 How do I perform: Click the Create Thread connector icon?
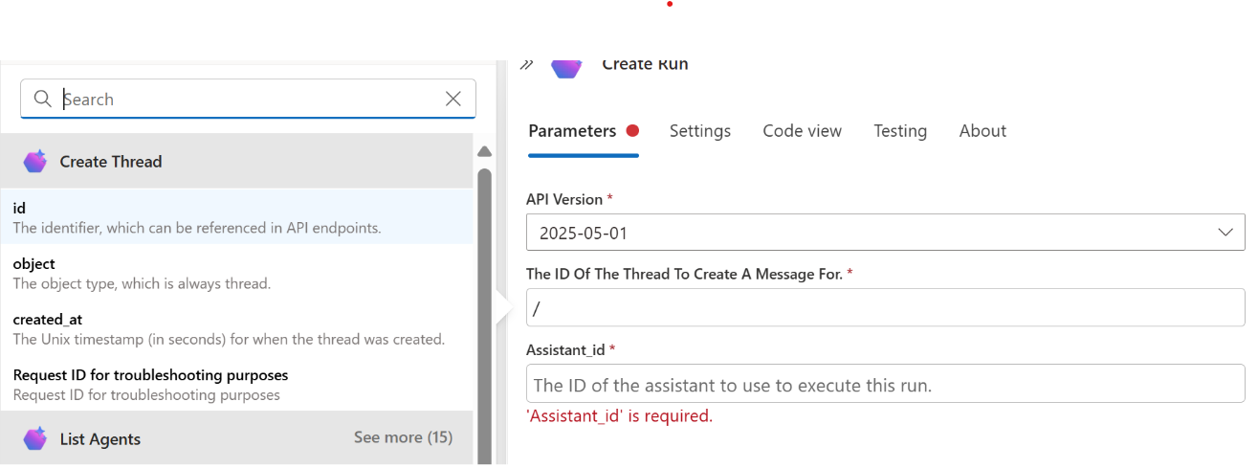click(x=35, y=162)
